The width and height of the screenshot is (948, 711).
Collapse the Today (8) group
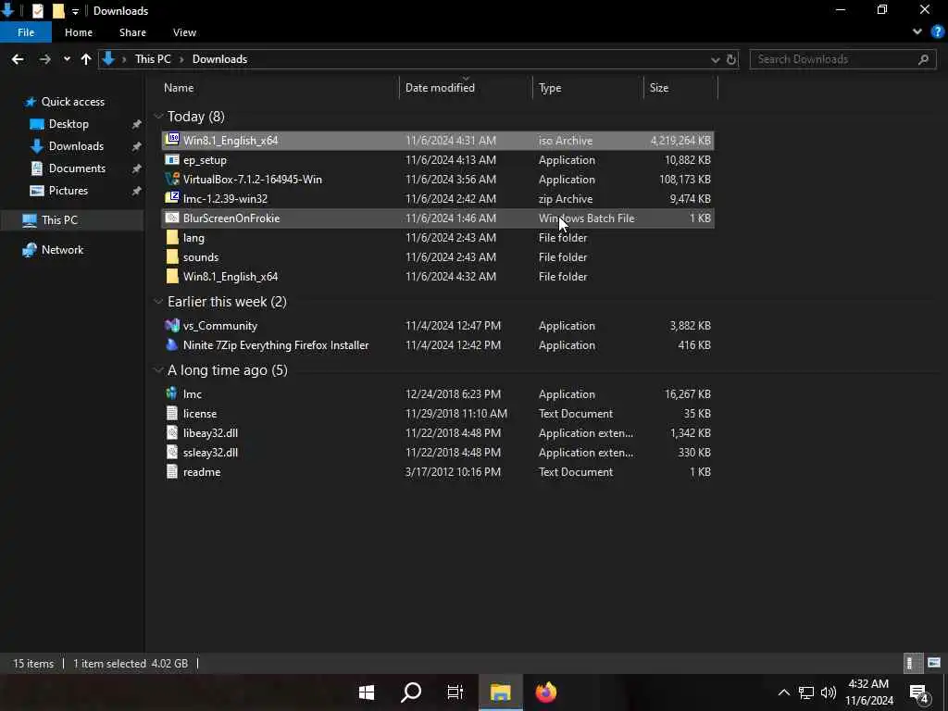[x=158, y=116]
